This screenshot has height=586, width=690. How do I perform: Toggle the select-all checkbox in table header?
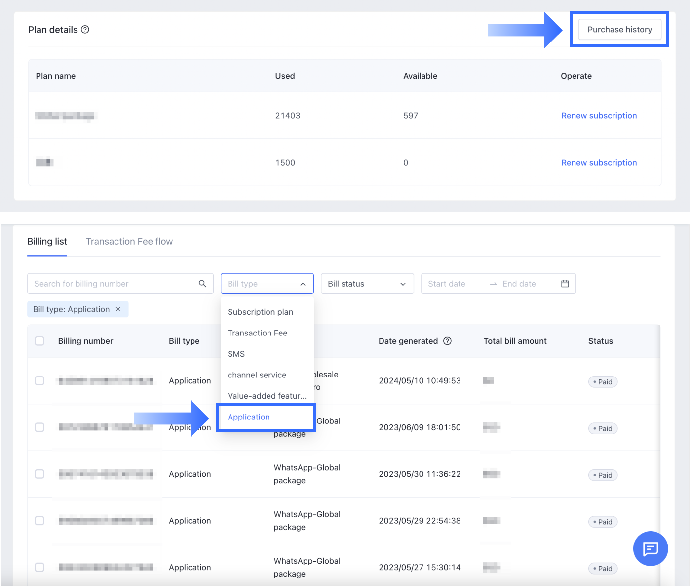(39, 341)
